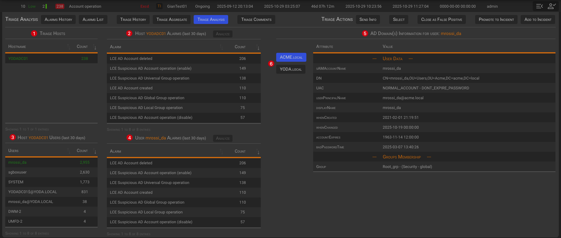This screenshot has height=238, width=561.
Task: Sort Host Users table by Count
Action: point(95,151)
